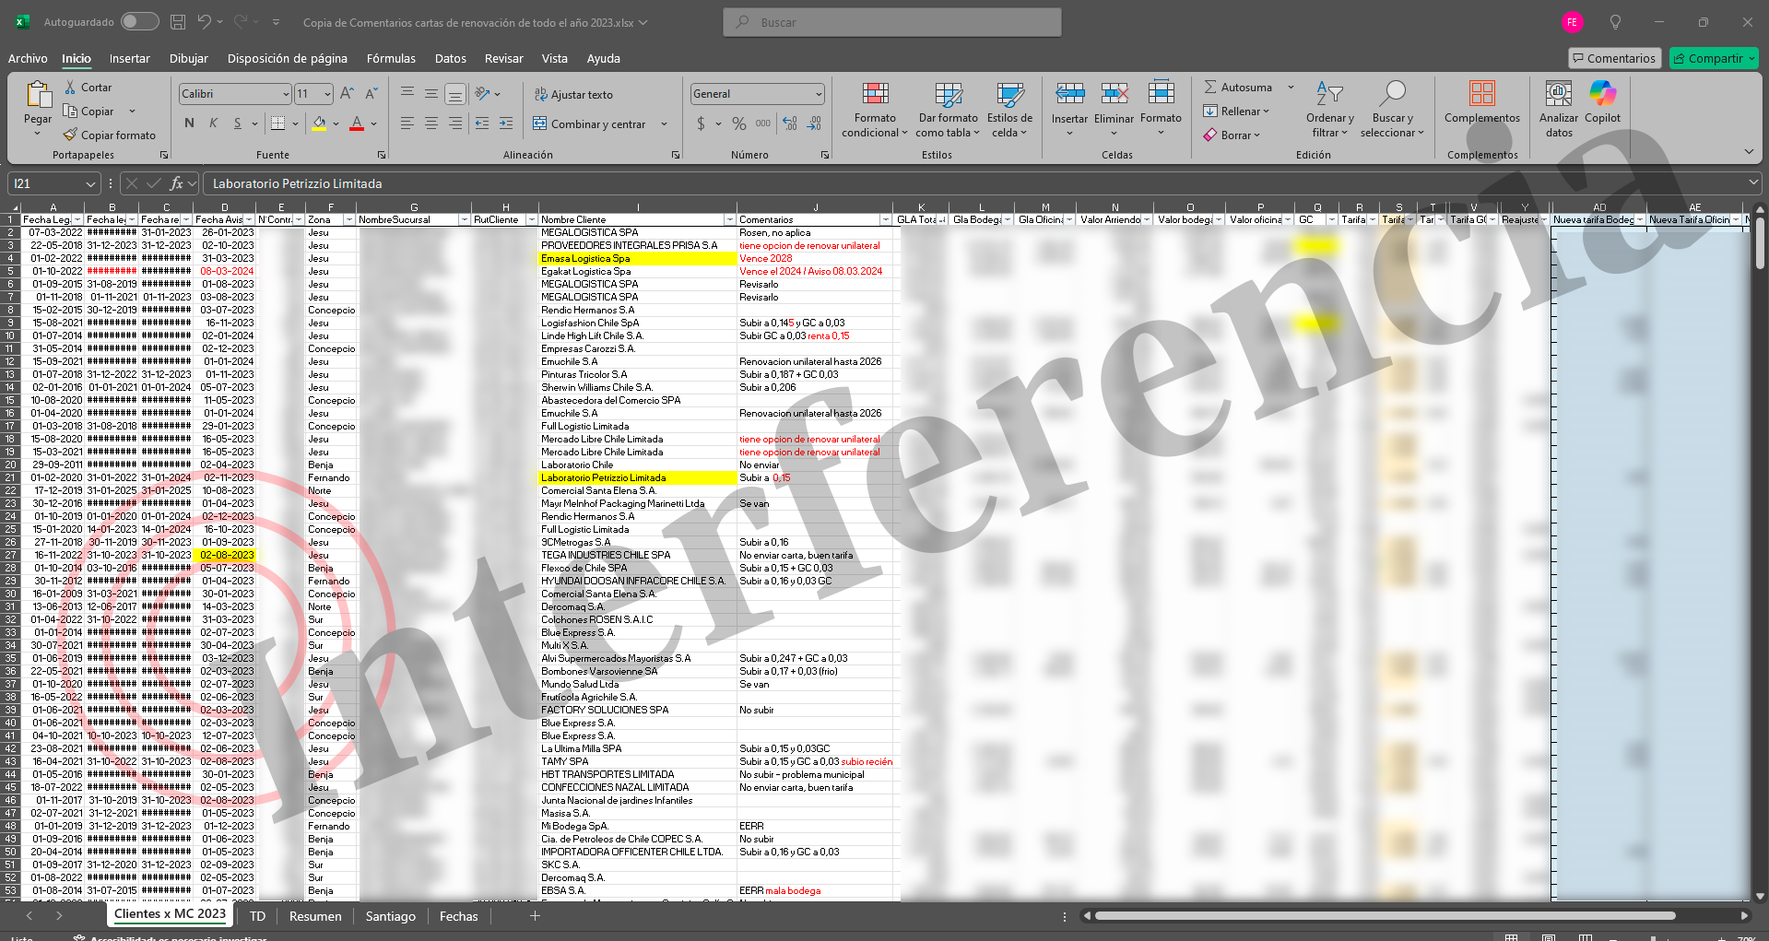Open font color dropdown arrow
This screenshot has width=1769, height=941.
point(374,124)
